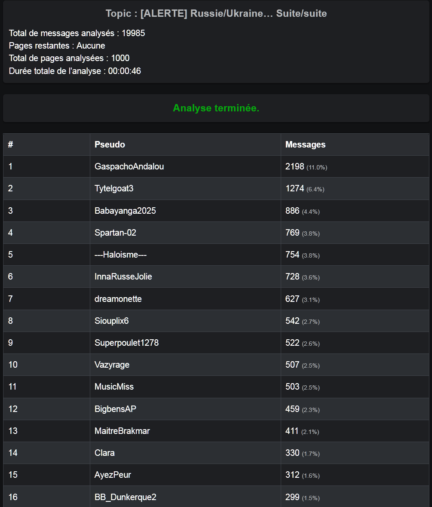Click the ---Haloisme--- username
The width and height of the screenshot is (432, 507).
tap(120, 255)
